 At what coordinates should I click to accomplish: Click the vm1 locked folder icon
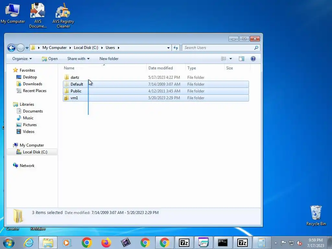(x=66, y=98)
